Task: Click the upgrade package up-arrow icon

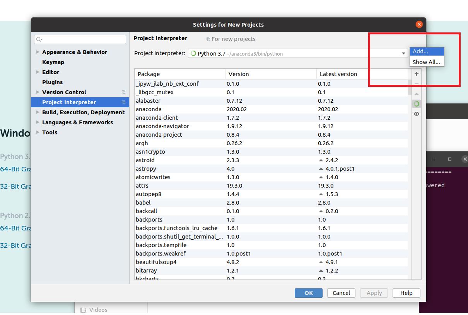Action: tap(417, 94)
